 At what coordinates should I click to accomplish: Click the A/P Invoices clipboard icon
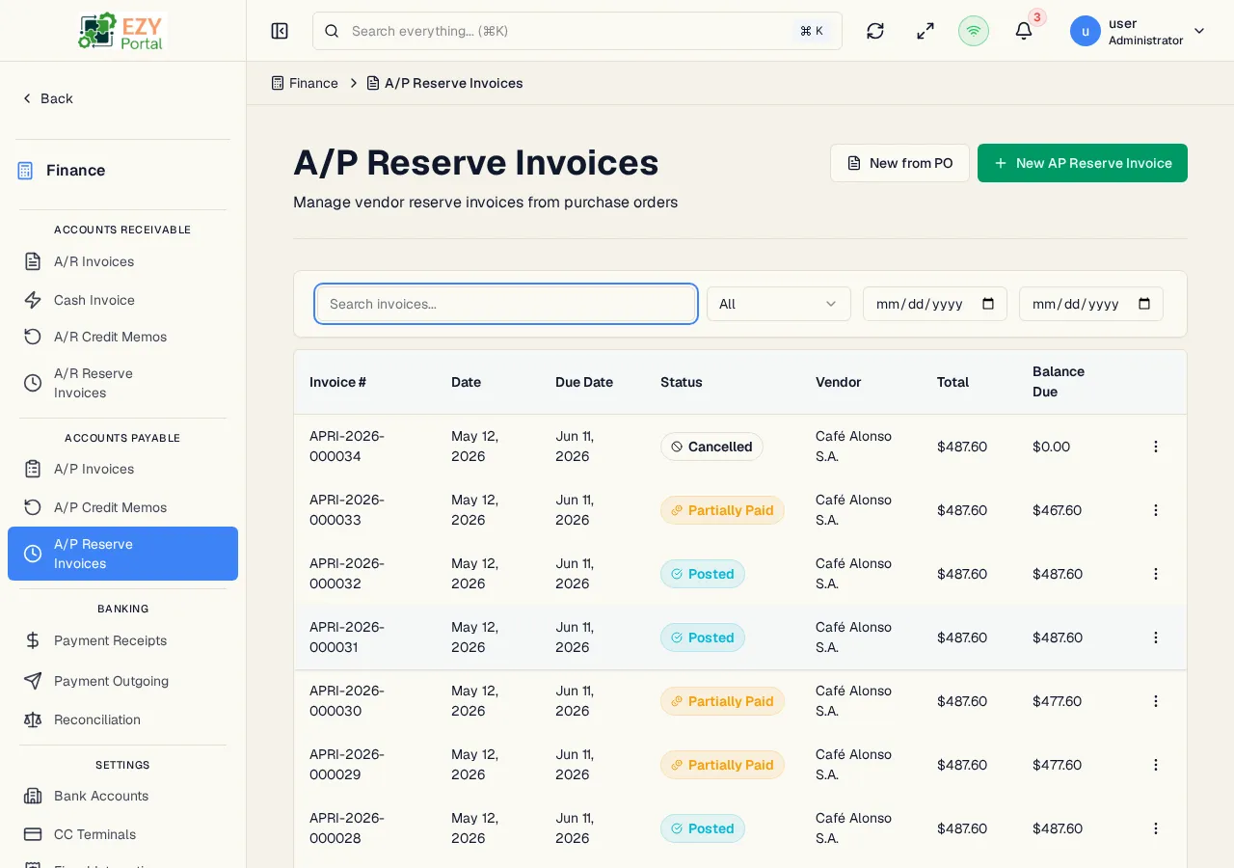[x=33, y=469]
